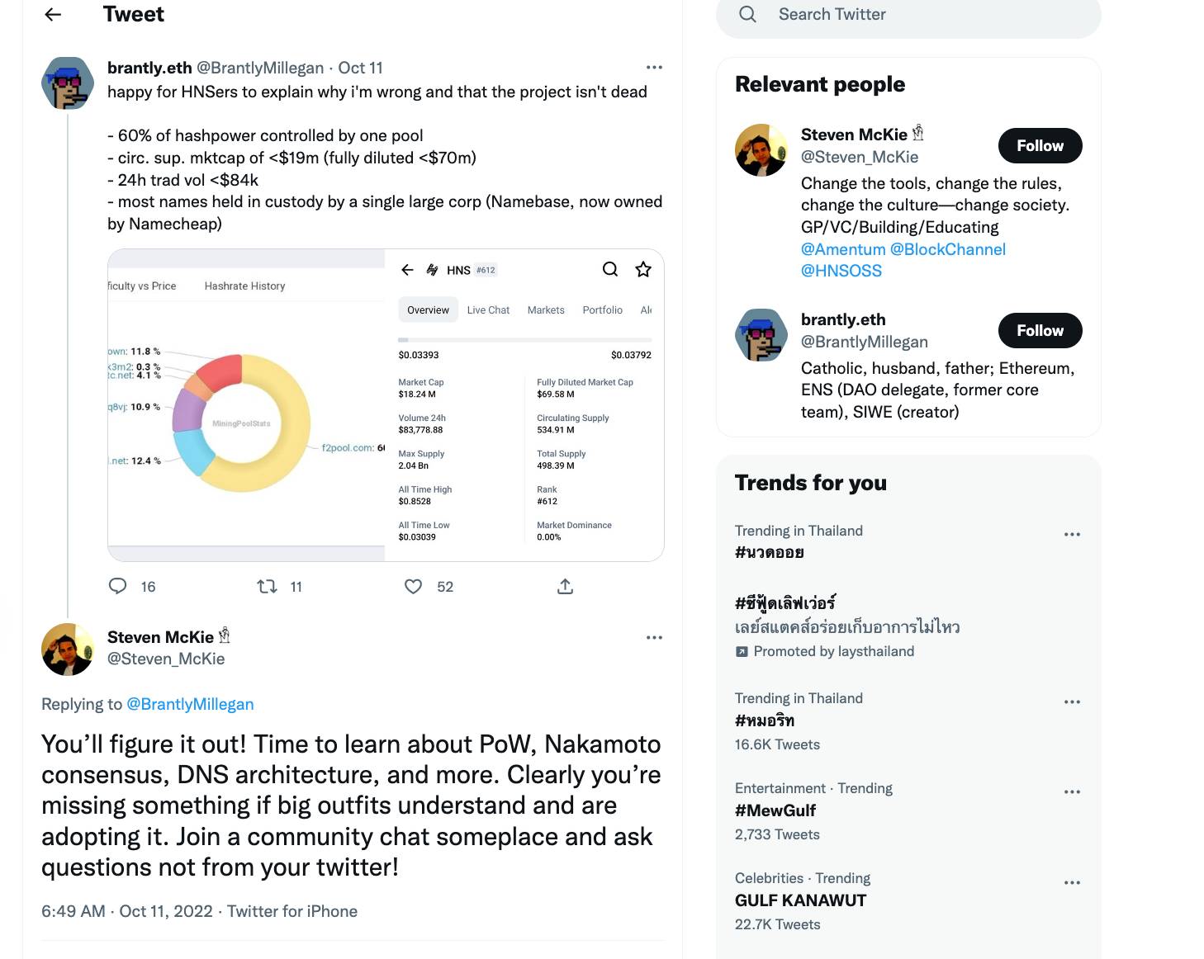This screenshot has height=959, width=1204.
Task: Like brantly.eth's tweet with the heart icon
Action: [x=414, y=586]
